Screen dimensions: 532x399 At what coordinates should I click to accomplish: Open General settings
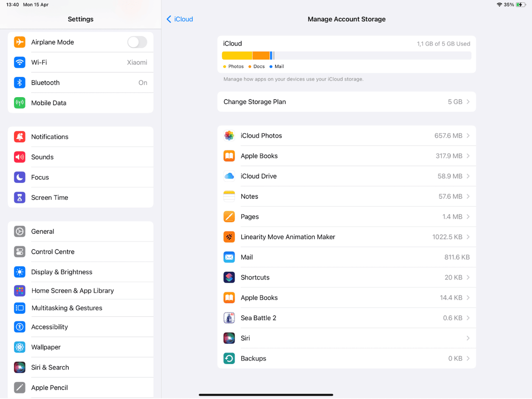[x=80, y=231]
